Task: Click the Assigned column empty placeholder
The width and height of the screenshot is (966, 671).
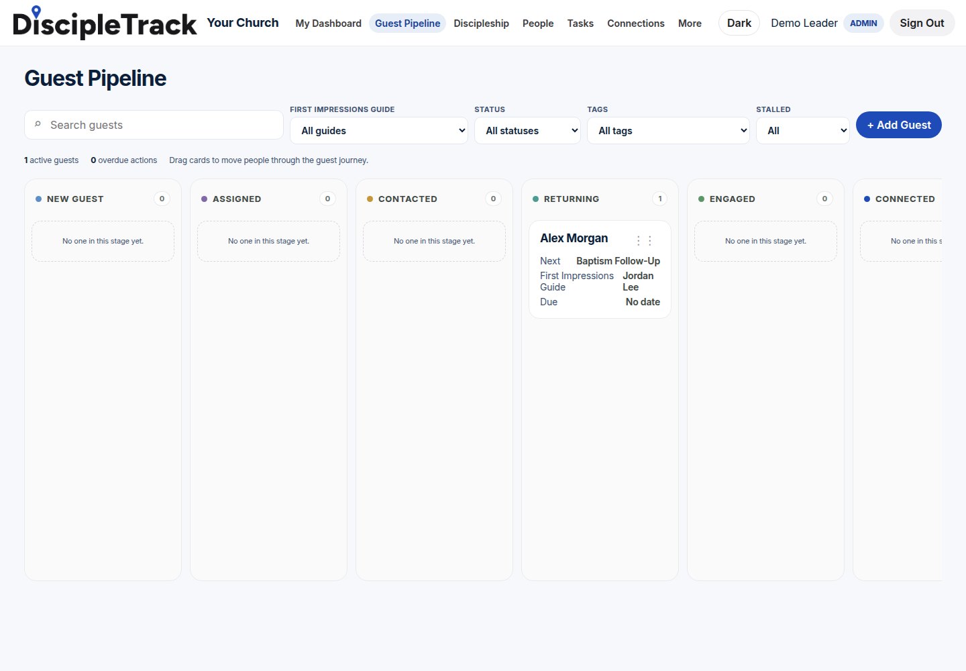Action: pos(268,241)
